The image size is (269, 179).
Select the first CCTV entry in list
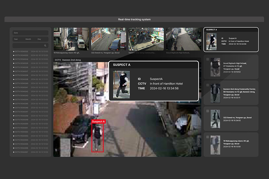pyautogui.click(x=30, y=51)
